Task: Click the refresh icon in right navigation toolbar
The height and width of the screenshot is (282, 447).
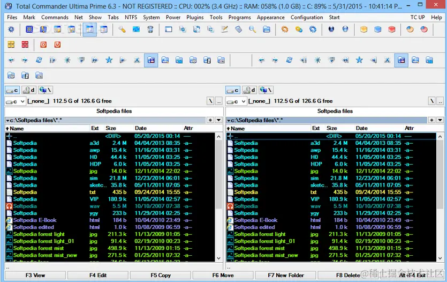Action: click(x=289, y=60)
